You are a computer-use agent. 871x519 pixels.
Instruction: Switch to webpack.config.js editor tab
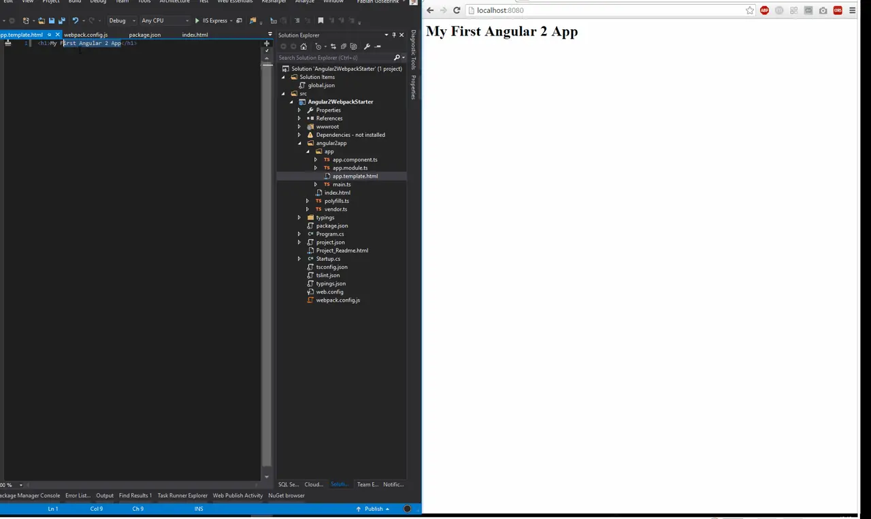[x=86, y=35]
